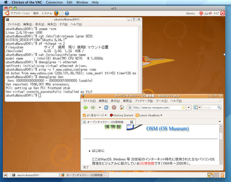Screen dimensions: 231x182
Task: Click the Ubuntu user label in top panel
Action: pos(190,13)
